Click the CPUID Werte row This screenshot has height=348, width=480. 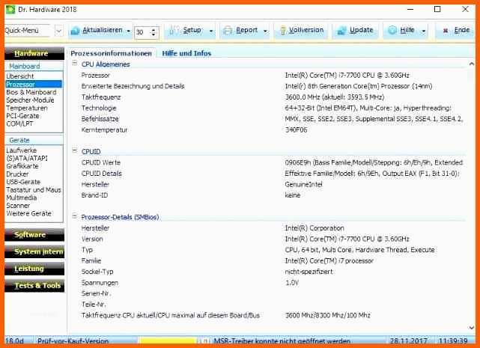click(273, 162)
